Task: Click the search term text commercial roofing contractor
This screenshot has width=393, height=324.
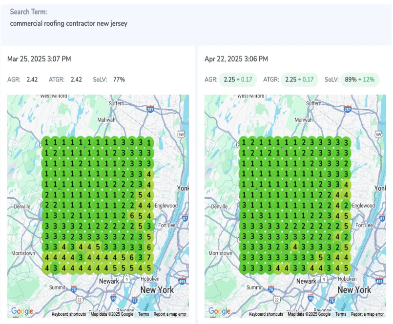Action: (69, 23)
